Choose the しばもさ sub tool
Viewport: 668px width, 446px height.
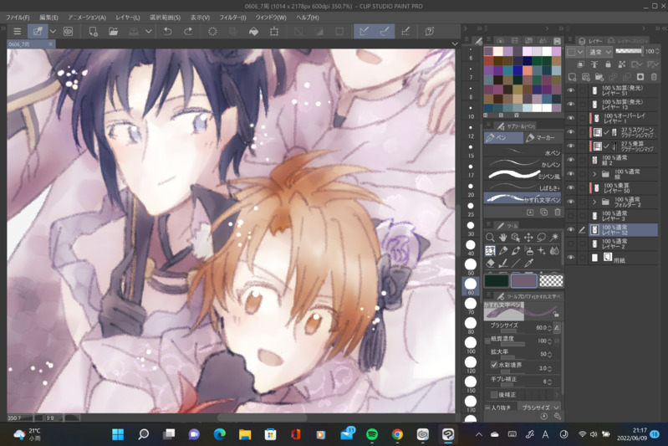click(x=523, y=187)
